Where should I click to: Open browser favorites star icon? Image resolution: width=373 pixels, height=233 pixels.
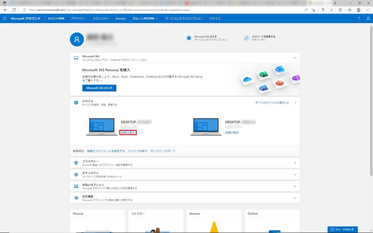point(349,10)
